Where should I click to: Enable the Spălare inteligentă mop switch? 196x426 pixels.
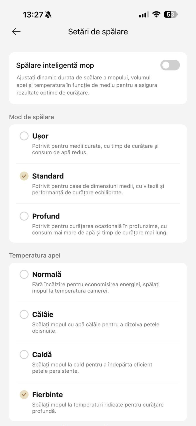170,65
